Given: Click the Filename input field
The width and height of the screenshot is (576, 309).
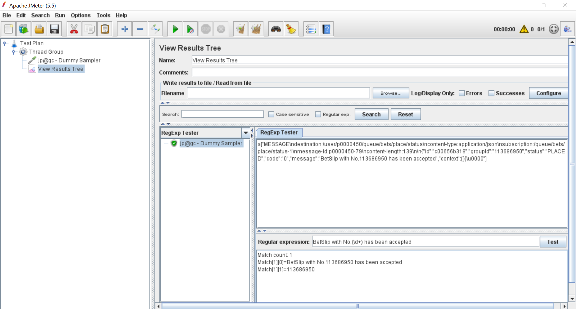Looking at the screenshot, I should [x=278, y=93].
